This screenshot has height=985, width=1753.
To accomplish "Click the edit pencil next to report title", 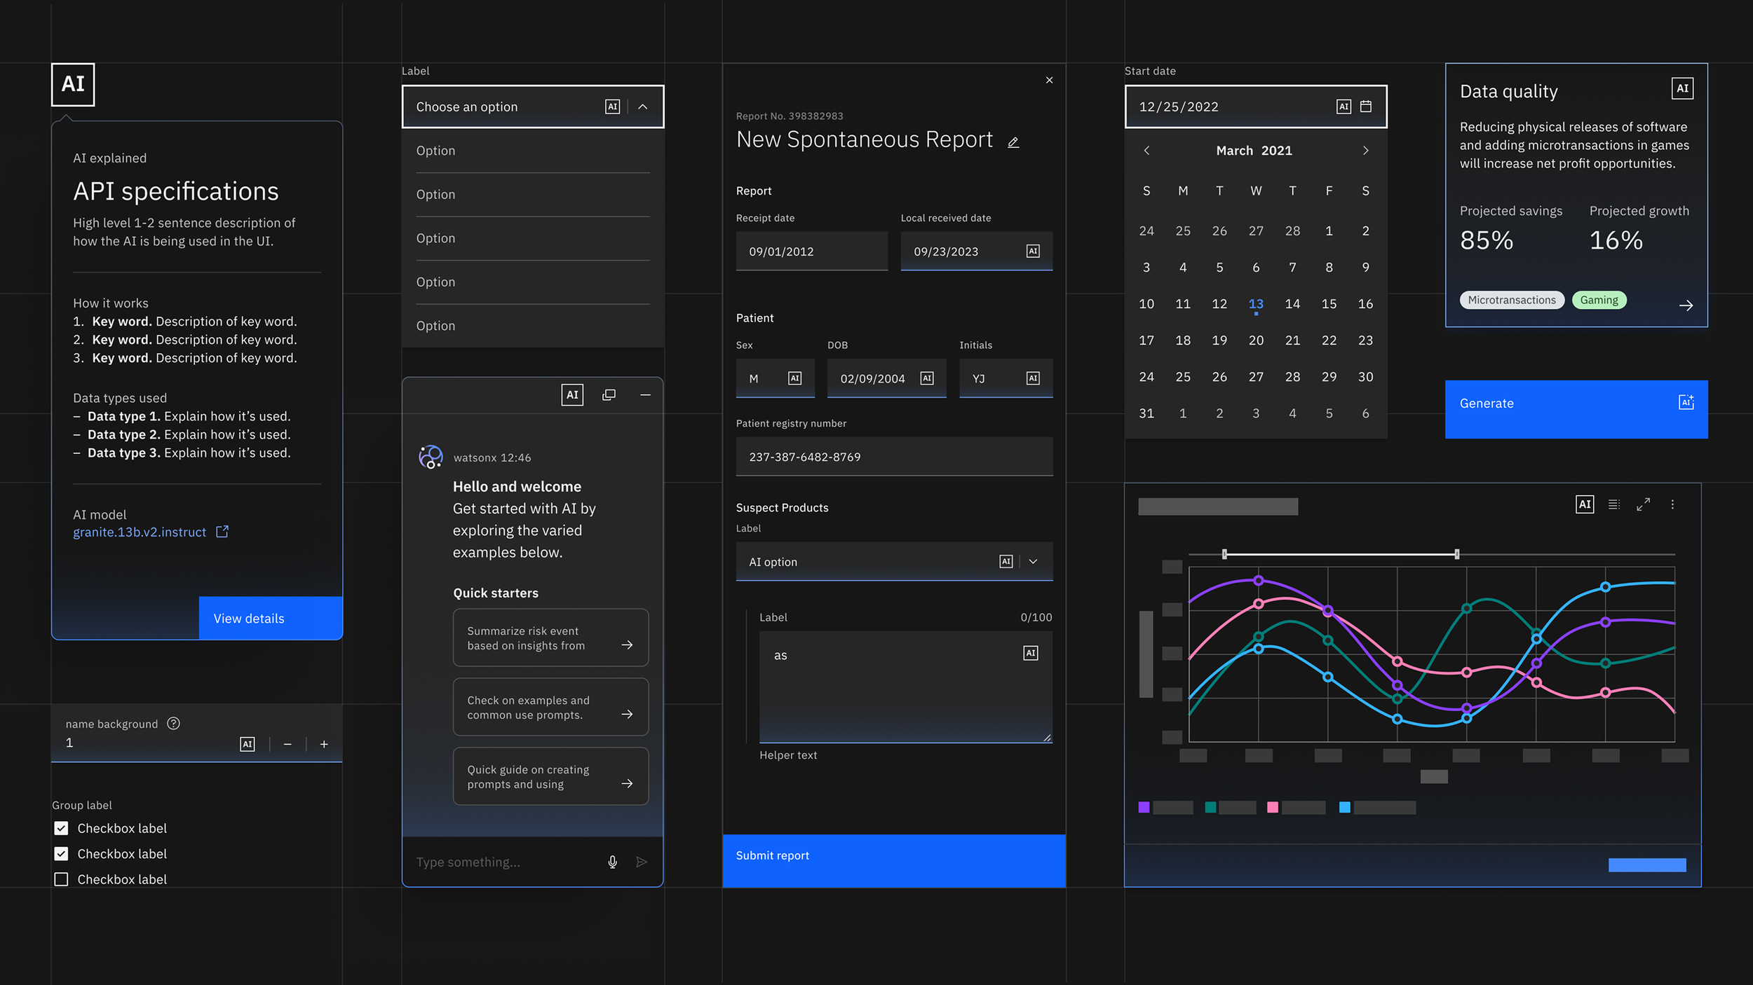I will (1013, 142).
